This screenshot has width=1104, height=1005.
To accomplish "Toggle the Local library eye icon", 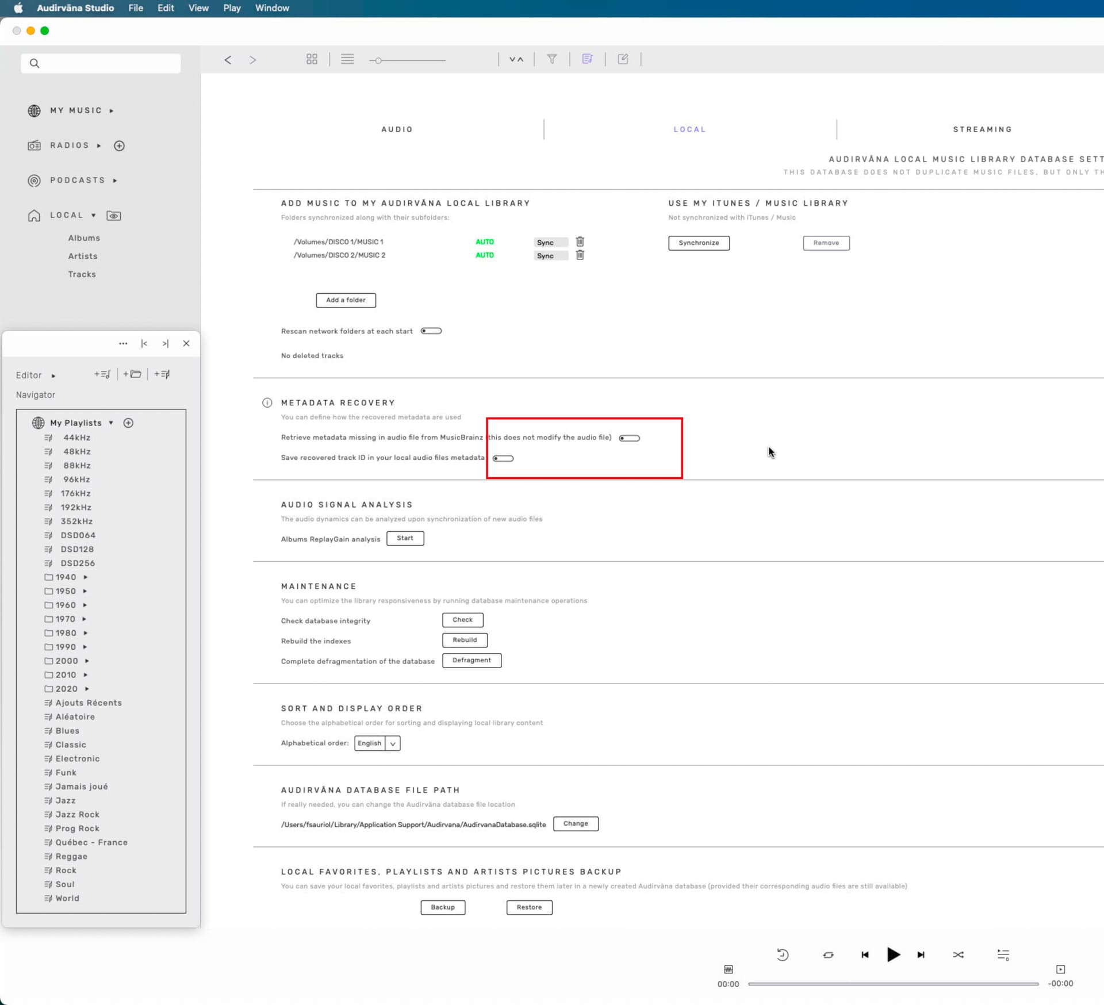I will click(x=114, y=216).
